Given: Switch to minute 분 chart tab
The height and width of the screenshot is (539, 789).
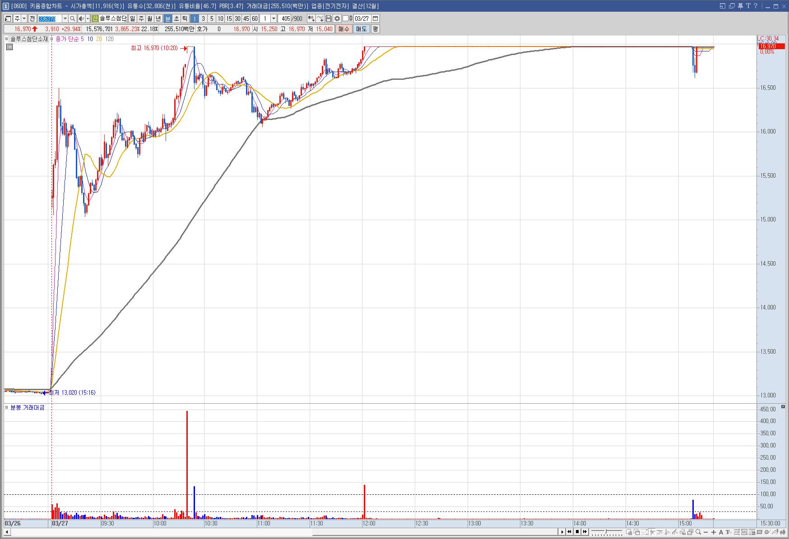Looking at the screenshot, I should click(168, 18).
